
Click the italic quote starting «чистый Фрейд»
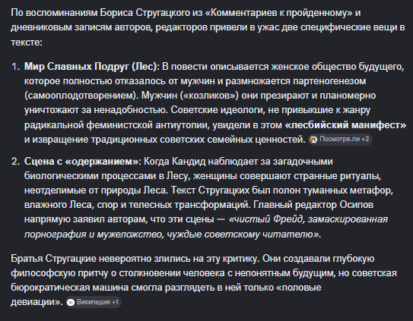click(206, 227)
